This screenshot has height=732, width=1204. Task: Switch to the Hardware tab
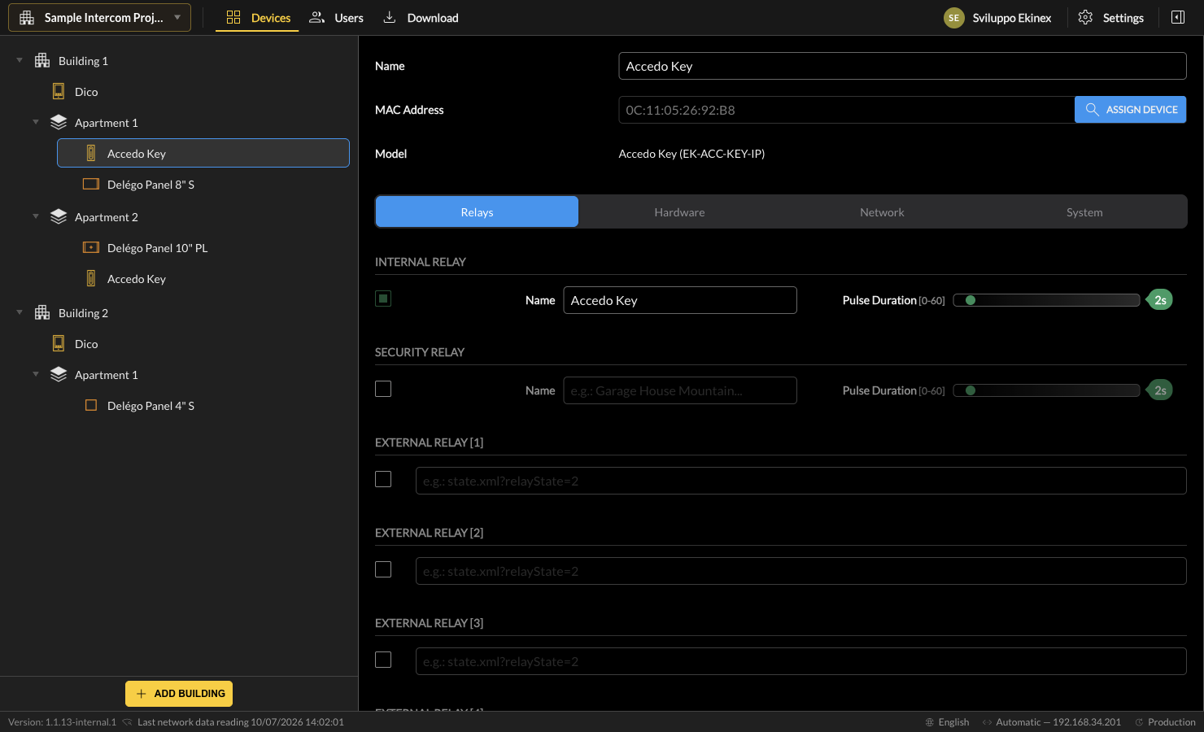point(679,211)
